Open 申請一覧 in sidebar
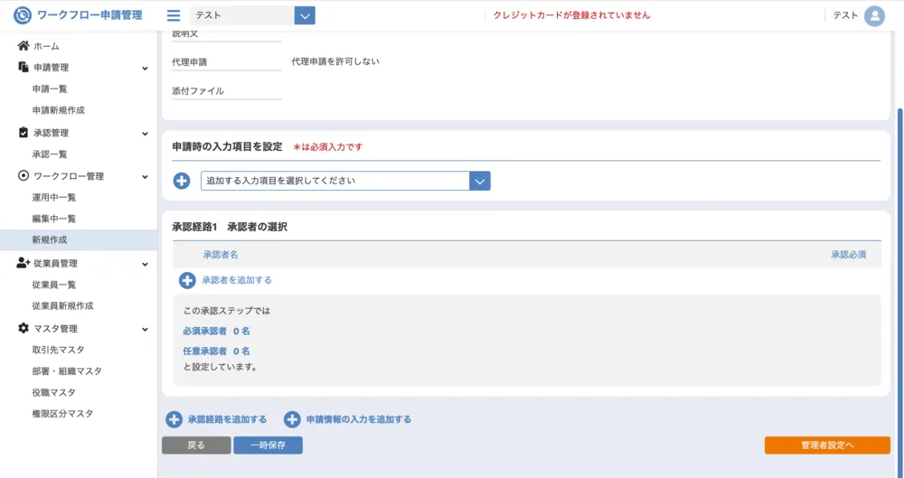904x478 pixels. (50, 89)
